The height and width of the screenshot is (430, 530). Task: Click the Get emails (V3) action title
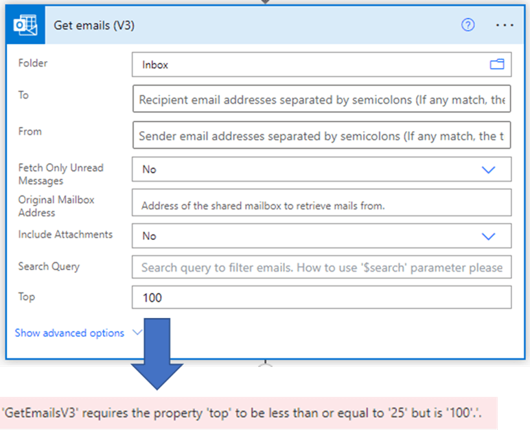94,25
